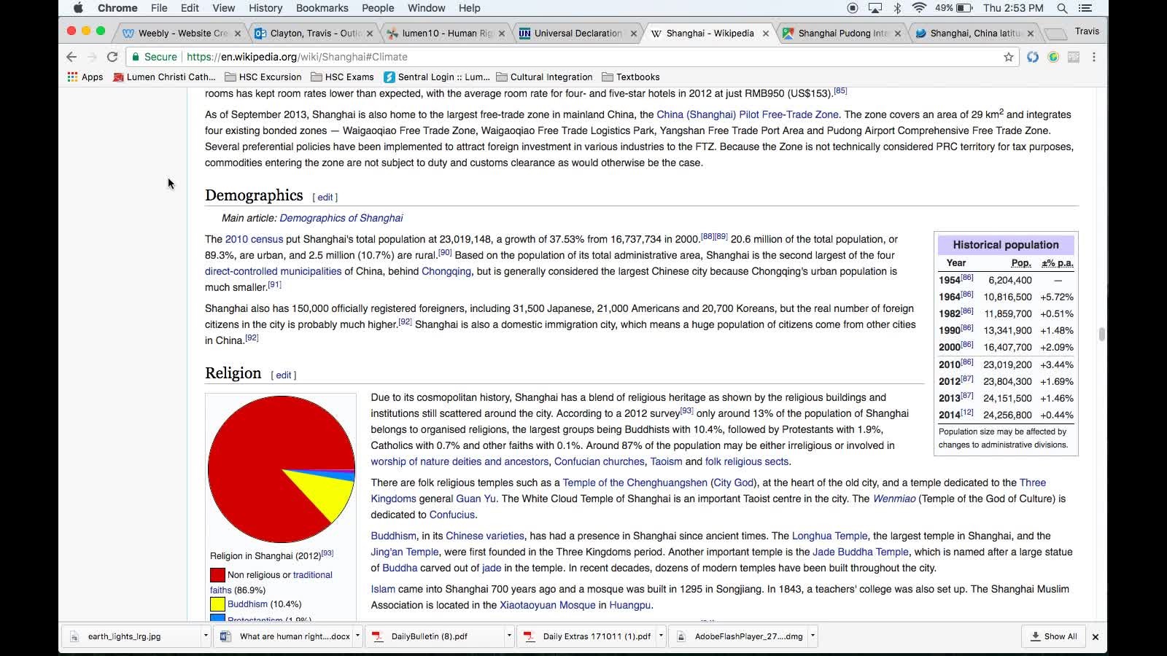Bookmark this page with the star icon
Image resolution: width=1167 pixels, height=656 pixels.
[1009, 57]
